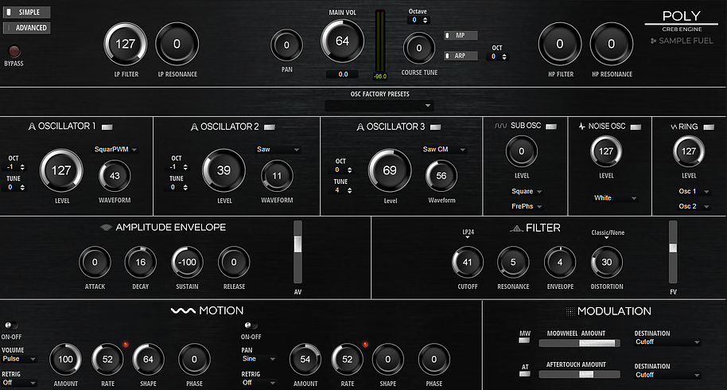Click the Sample Fuel logo

pyautogui.click(x=682, y=41)
